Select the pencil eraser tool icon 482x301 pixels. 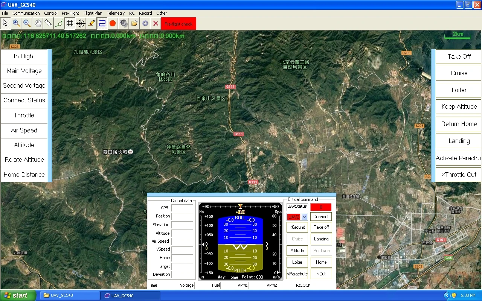click(x=92, y=23)
